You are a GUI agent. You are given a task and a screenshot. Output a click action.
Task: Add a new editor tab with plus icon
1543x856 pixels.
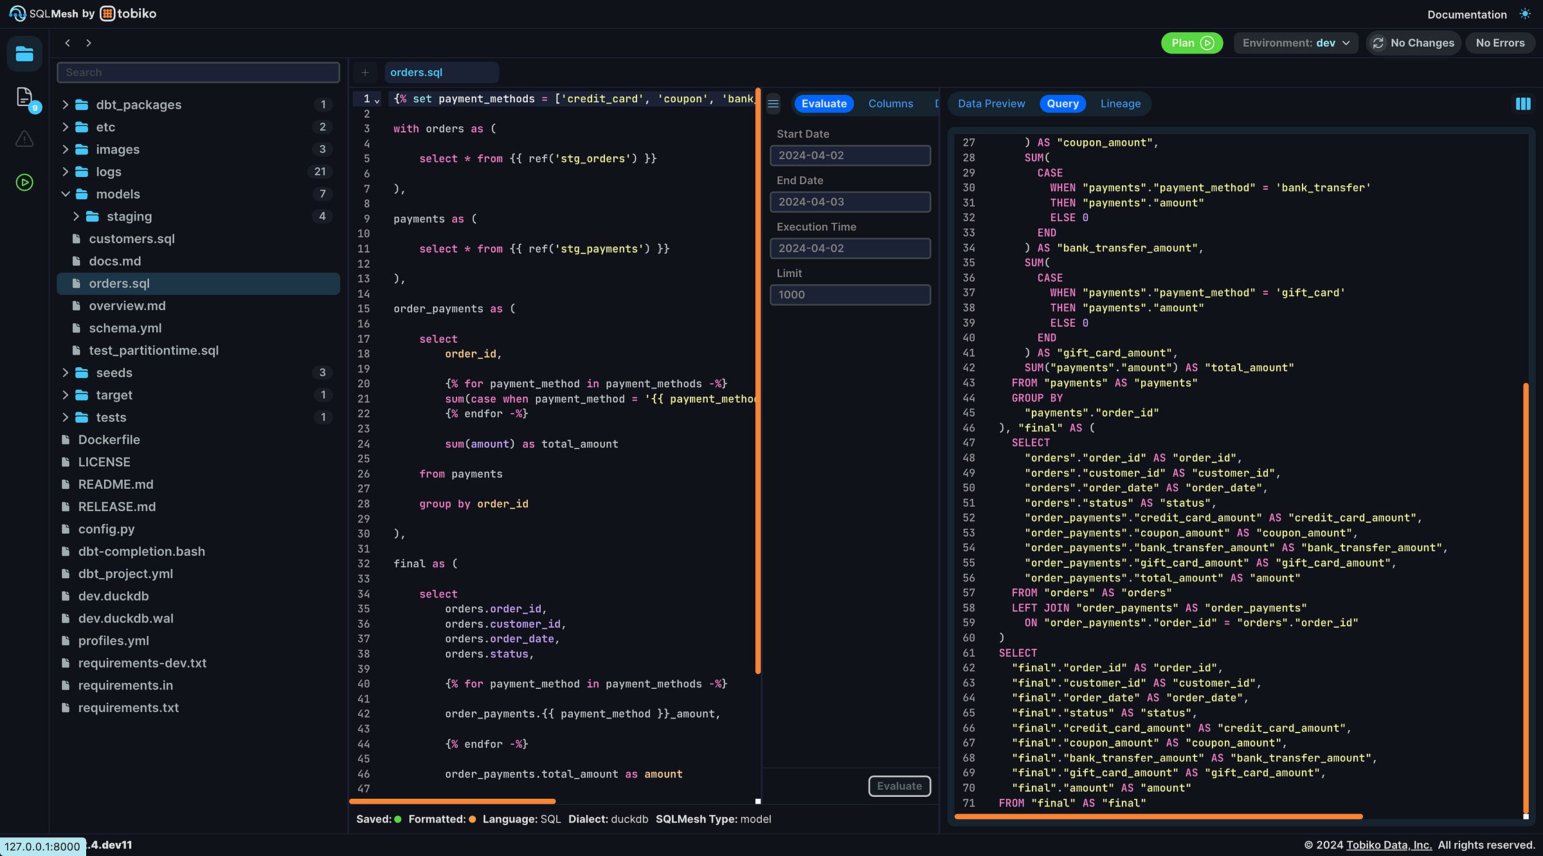365,73
